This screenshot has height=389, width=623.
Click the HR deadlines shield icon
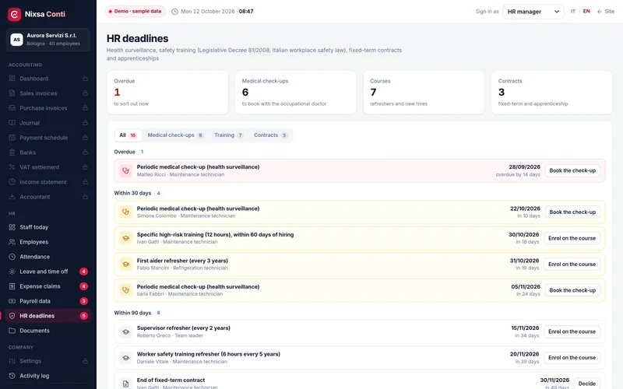12,316
